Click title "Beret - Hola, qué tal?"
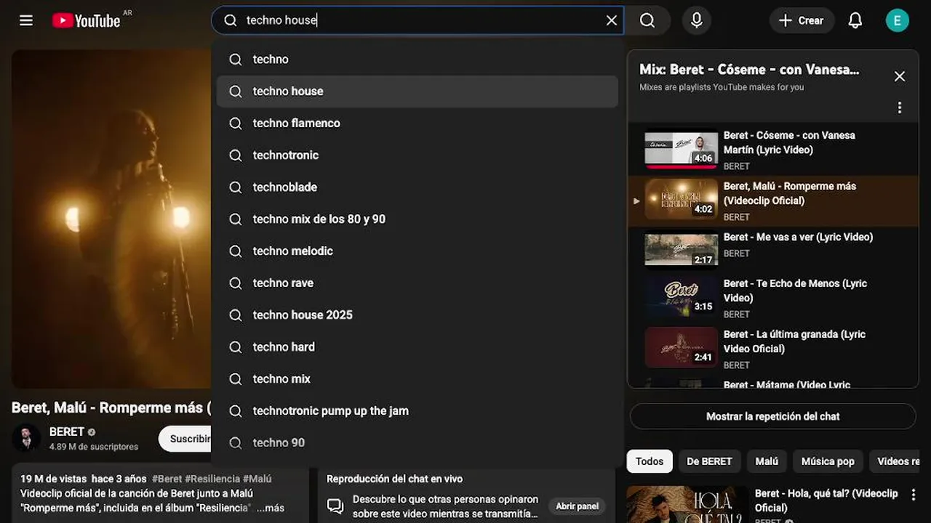 coord(826,500)
